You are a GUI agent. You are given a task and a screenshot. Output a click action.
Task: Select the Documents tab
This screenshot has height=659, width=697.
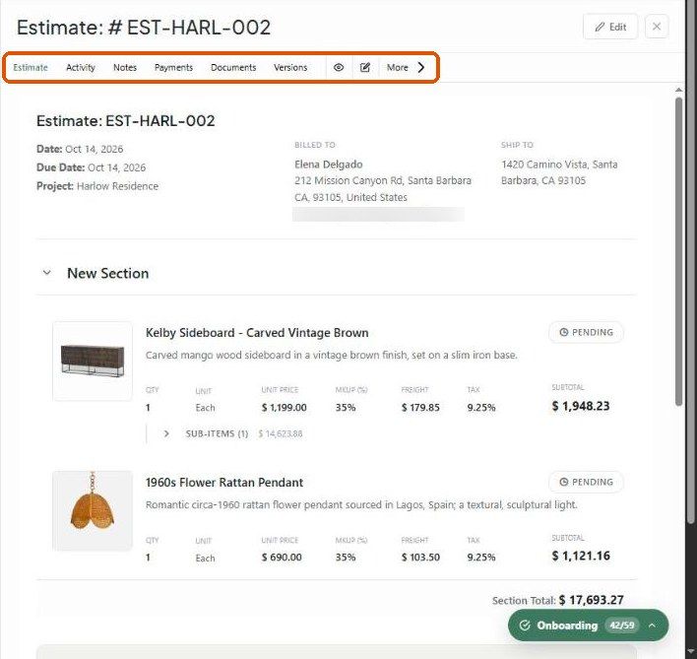pos(233,68)
